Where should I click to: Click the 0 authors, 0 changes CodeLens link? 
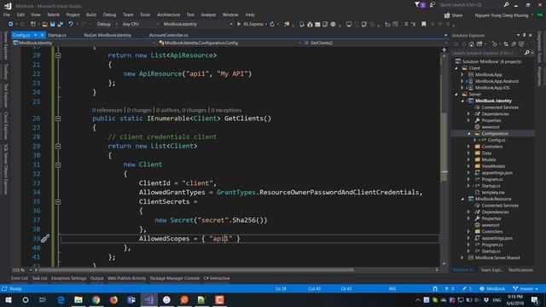(181, 110)
